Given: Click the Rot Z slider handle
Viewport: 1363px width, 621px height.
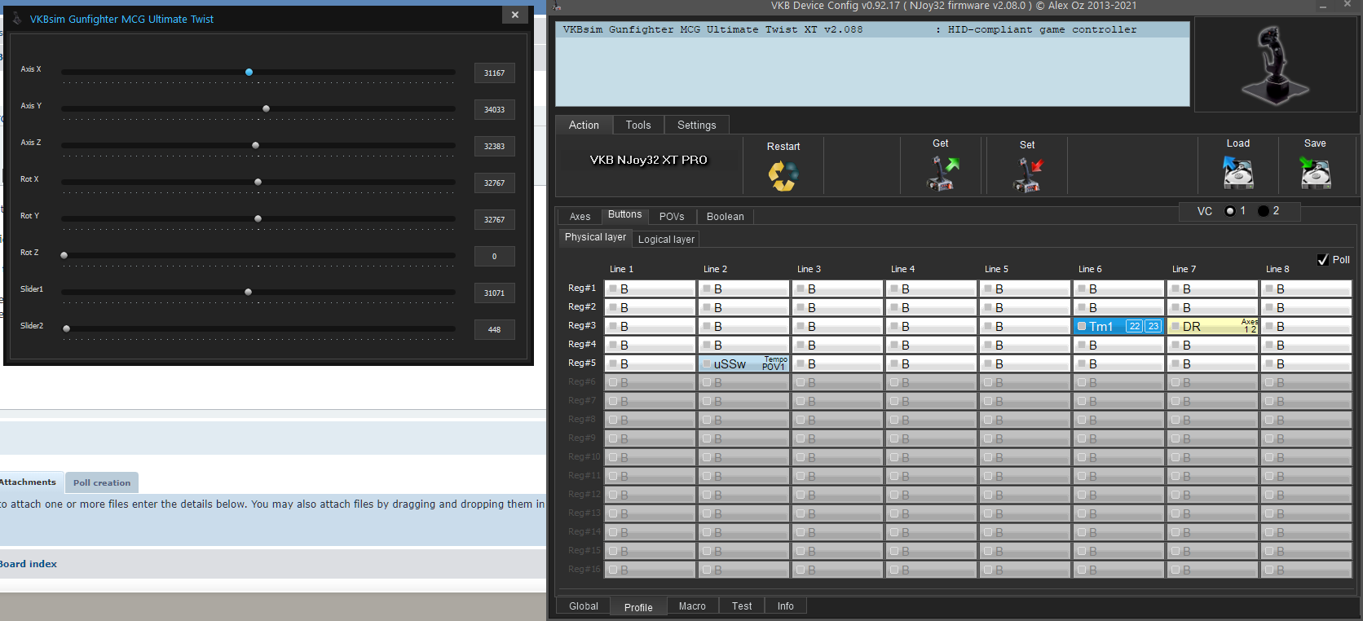Looking at the screenshot, I should point(64,255).
